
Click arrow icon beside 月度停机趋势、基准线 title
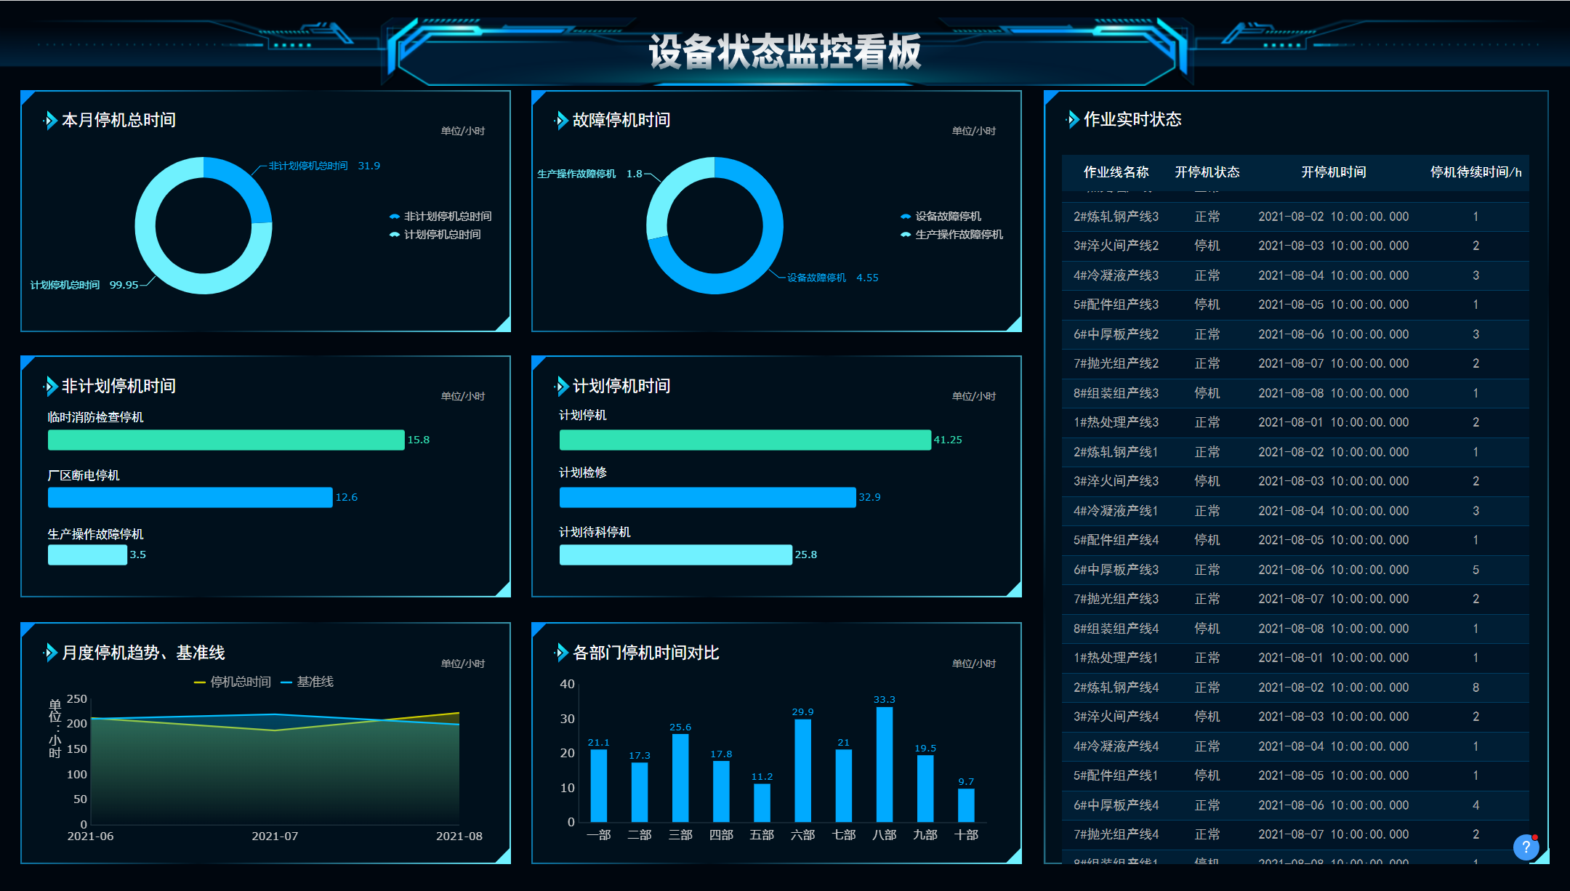click(x=50, y=653)
